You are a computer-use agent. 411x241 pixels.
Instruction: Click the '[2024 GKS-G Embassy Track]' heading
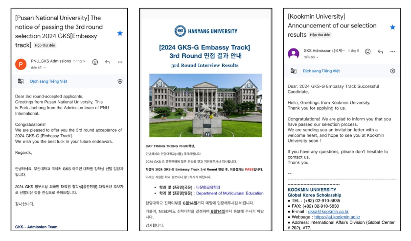pos(205,48)
